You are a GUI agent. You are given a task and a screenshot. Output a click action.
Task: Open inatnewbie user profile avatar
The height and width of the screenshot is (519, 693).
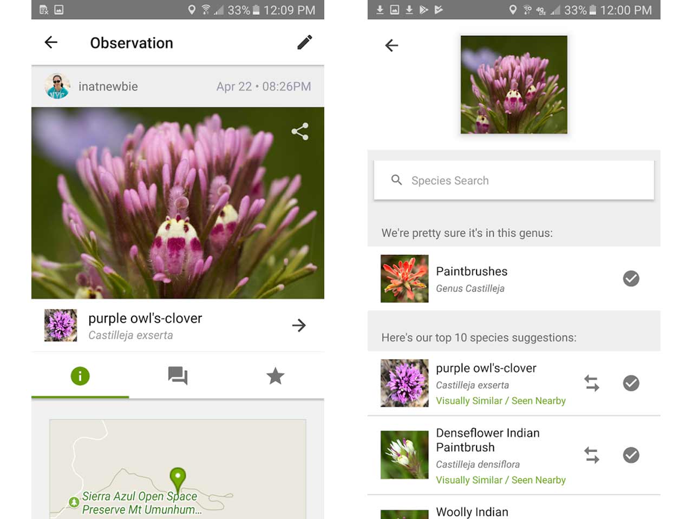[x=57, y=86]
